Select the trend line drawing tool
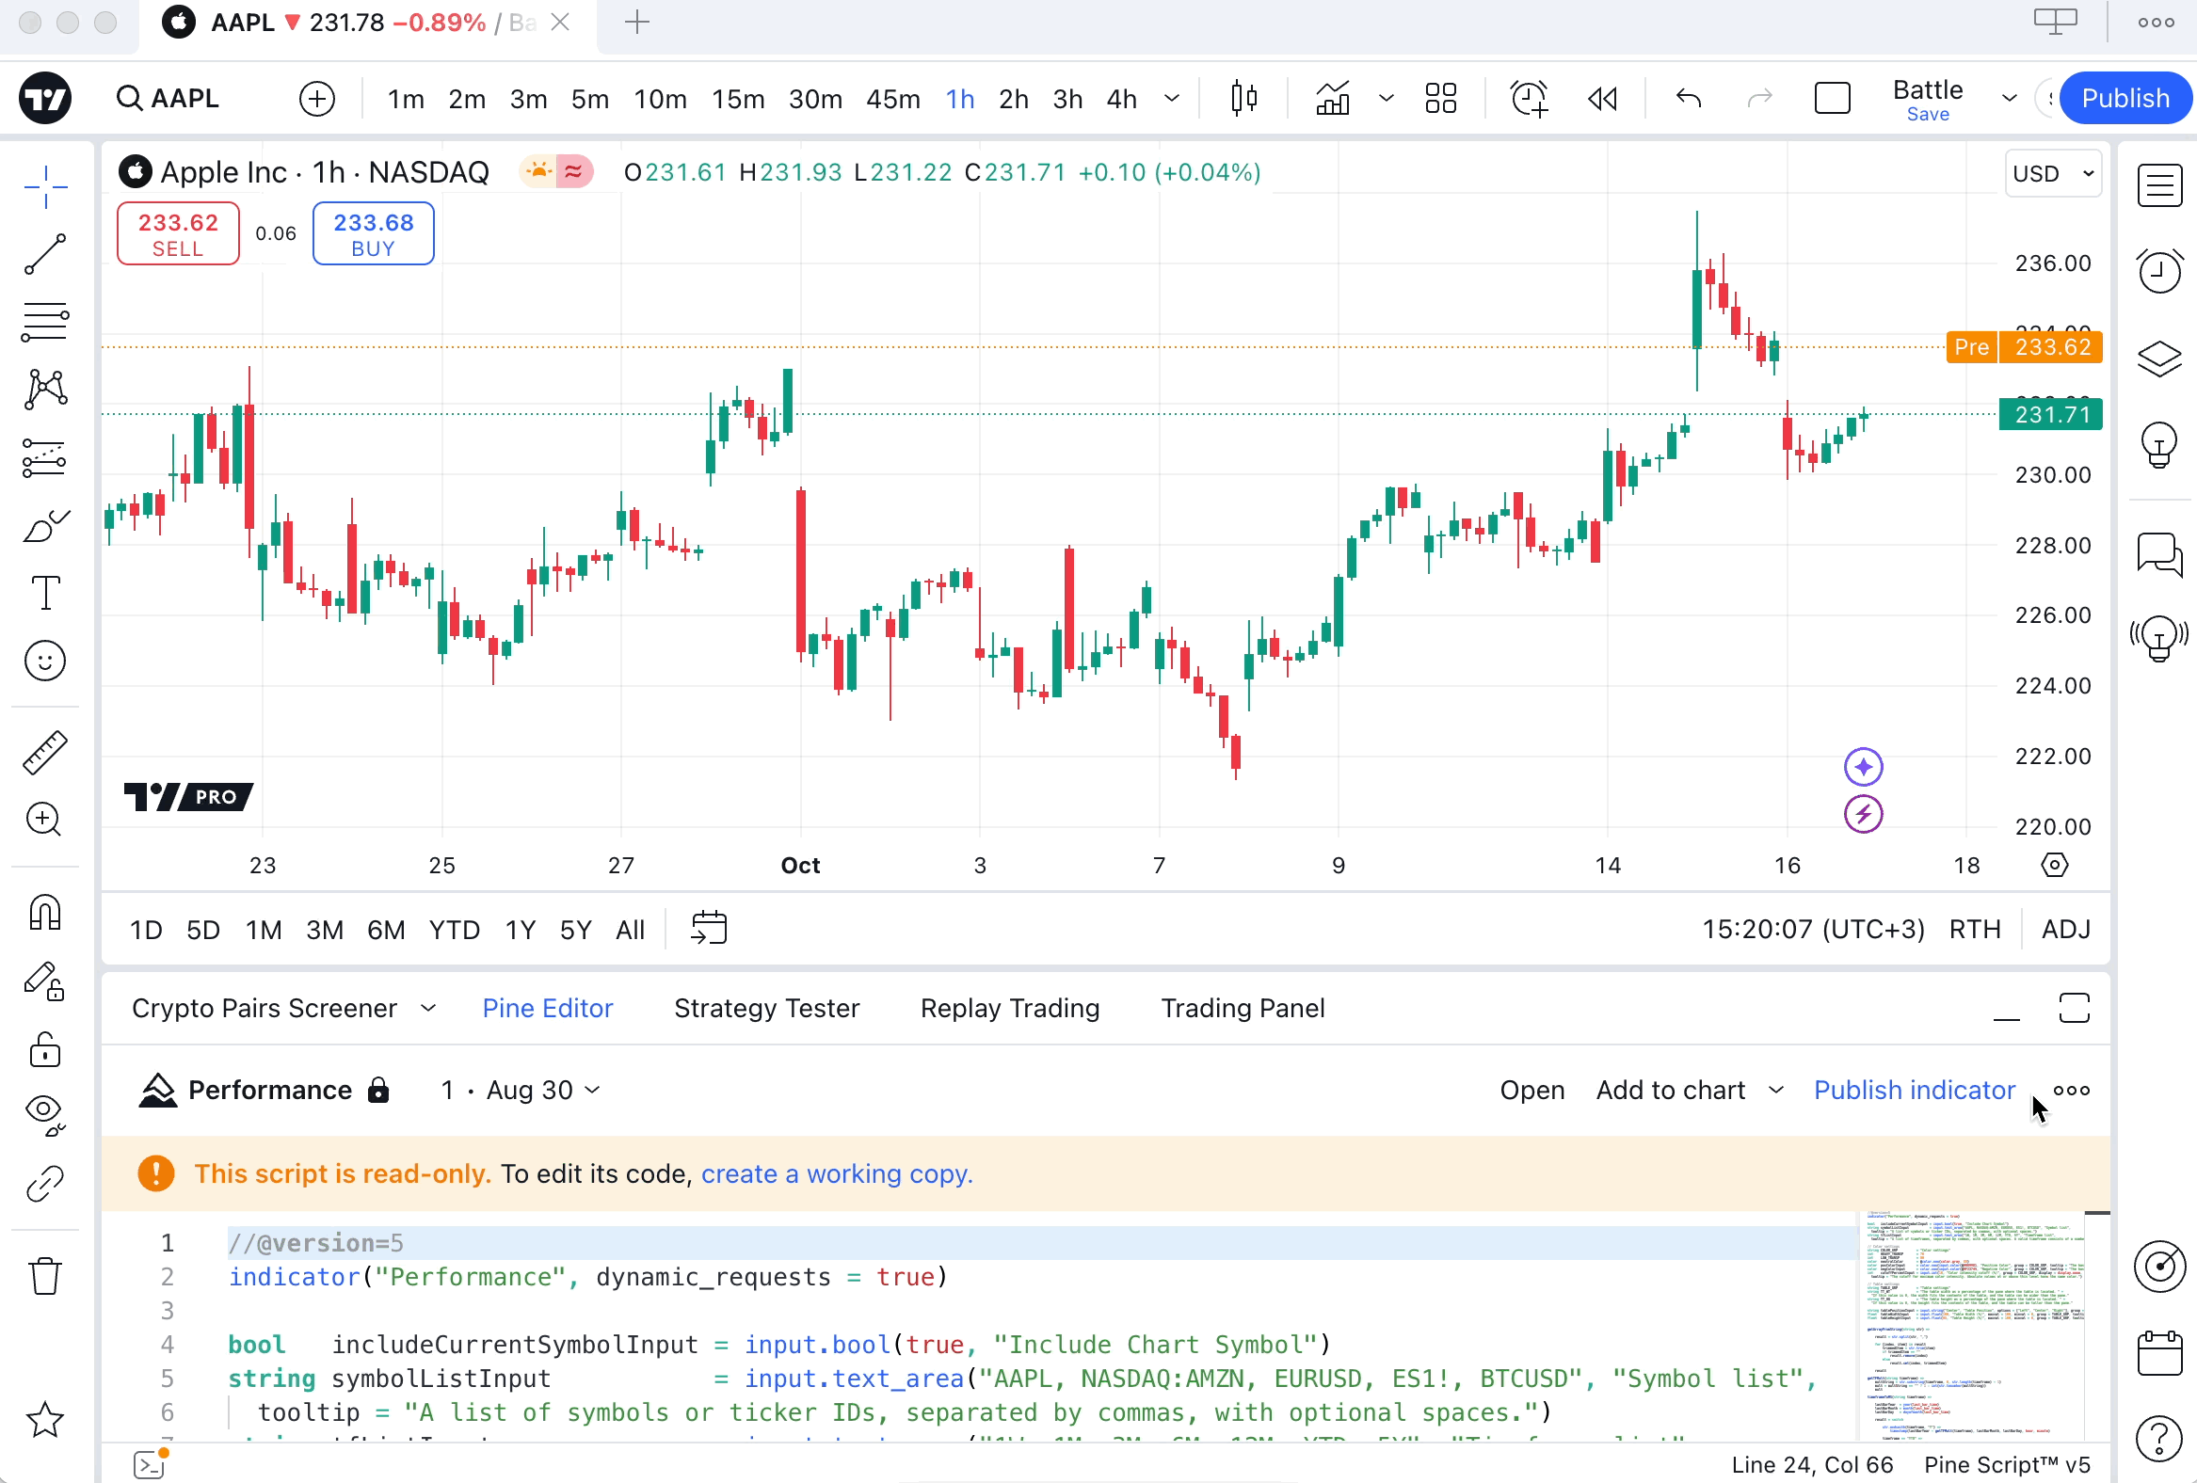This screenshot has width=2197, height=1483. (45, 254)
